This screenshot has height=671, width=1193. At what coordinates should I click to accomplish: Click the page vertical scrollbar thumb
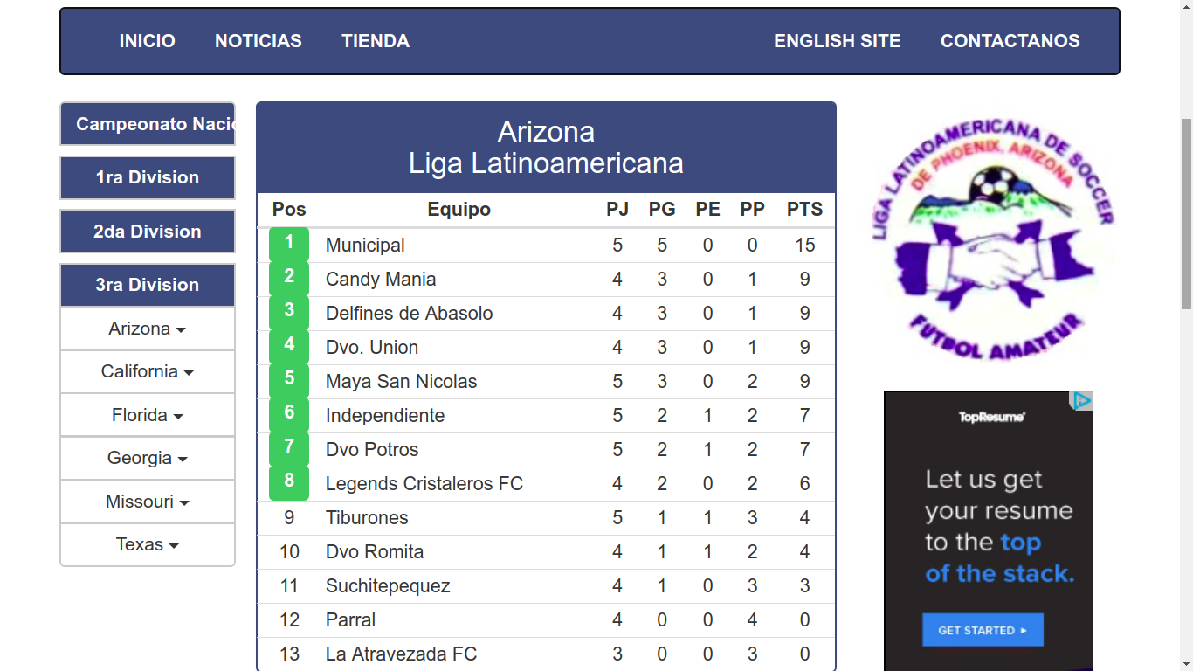pyautogui.click(x=1186, y=214)
